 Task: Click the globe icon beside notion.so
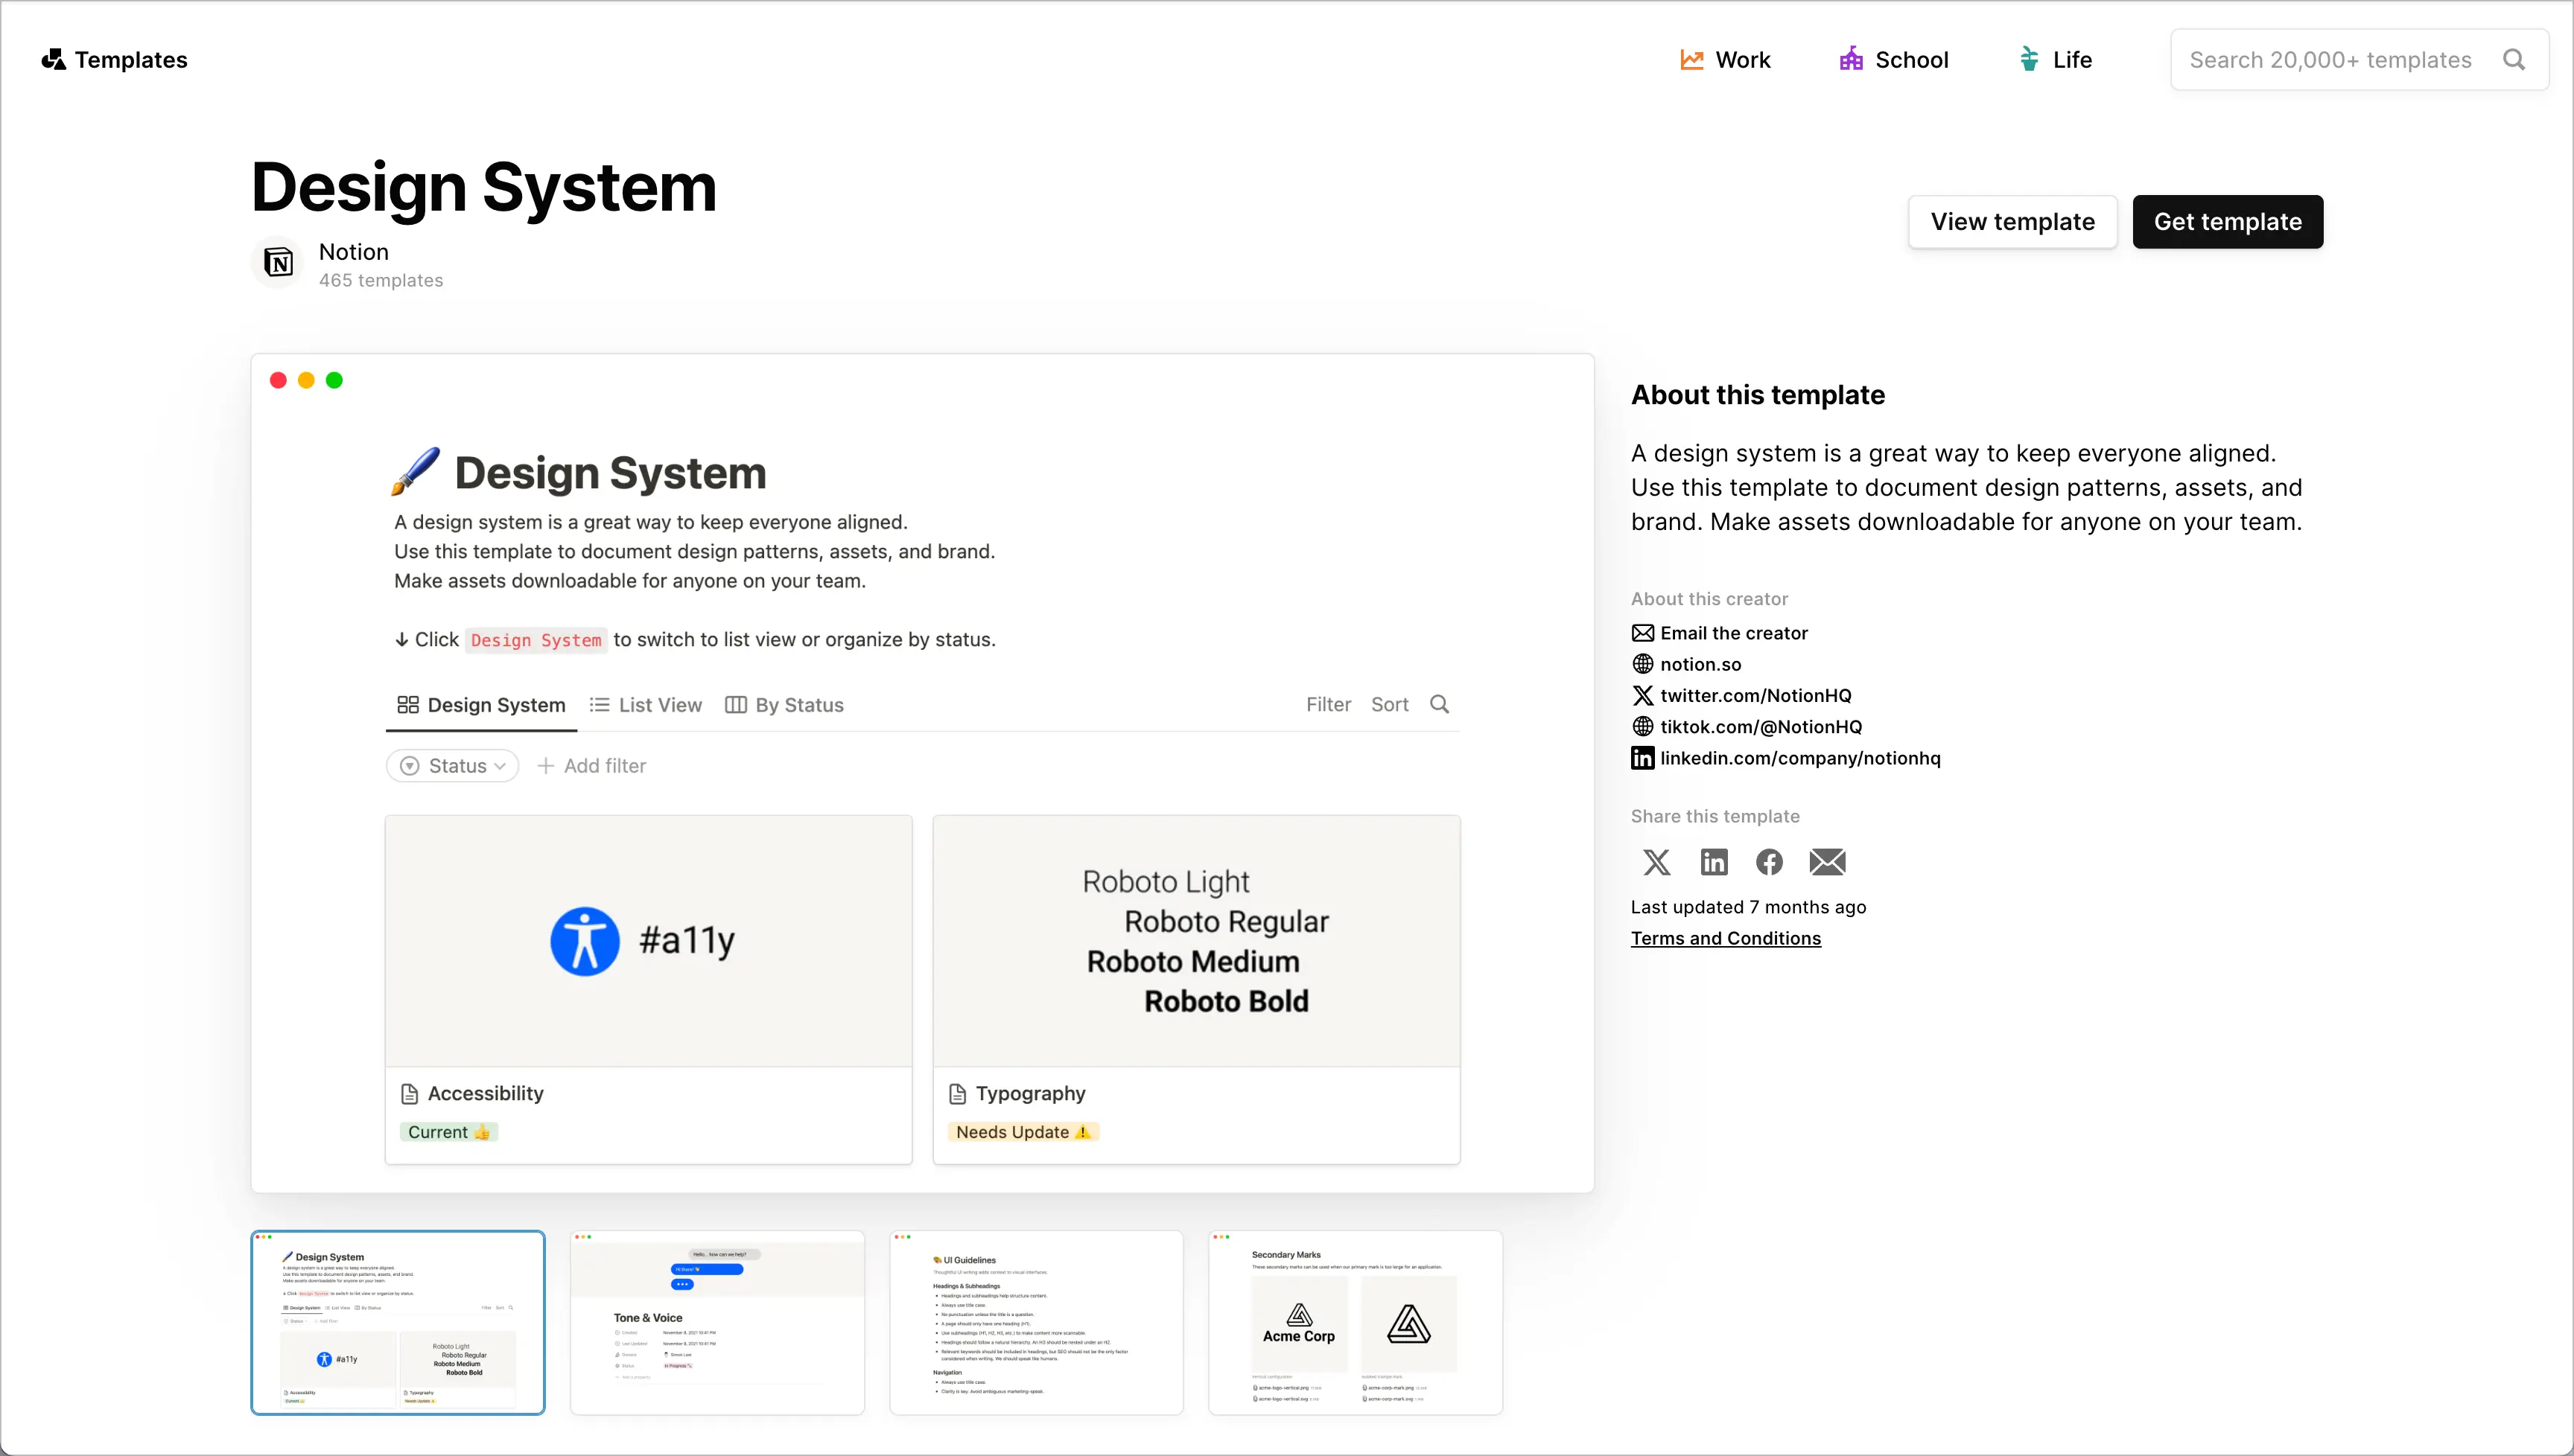[1643, 664]
